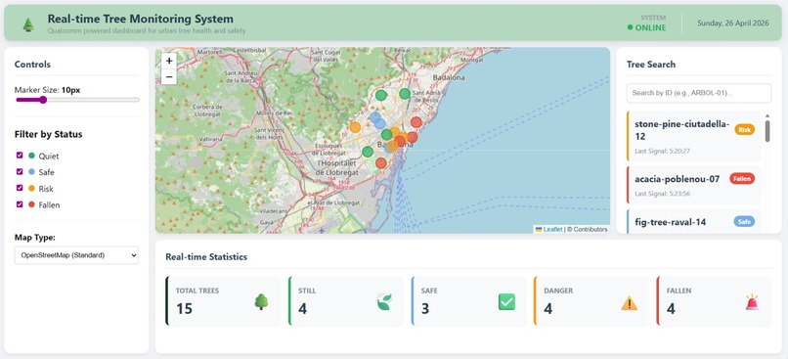Click the Total Trees value 15
788x359 pixels.
185,308
